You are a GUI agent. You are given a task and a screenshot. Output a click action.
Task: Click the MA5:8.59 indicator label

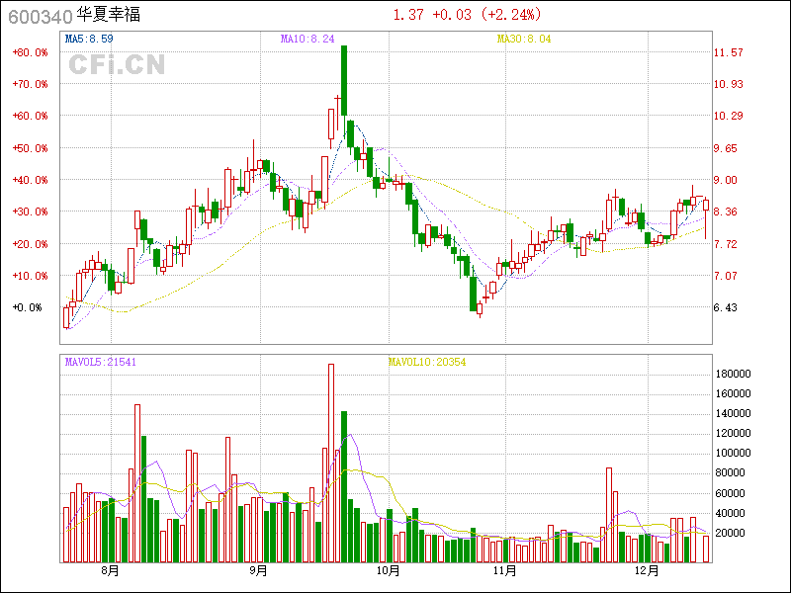(x=89, y=39)
